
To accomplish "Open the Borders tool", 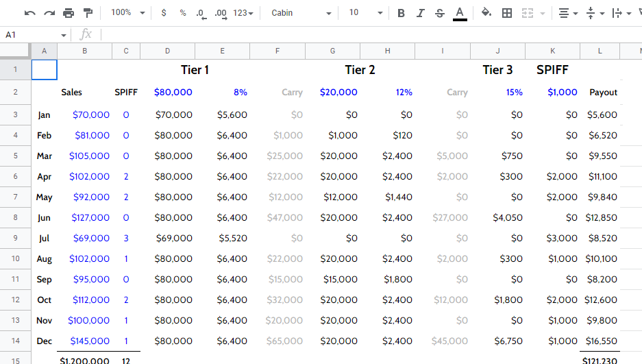I will 507,13.
